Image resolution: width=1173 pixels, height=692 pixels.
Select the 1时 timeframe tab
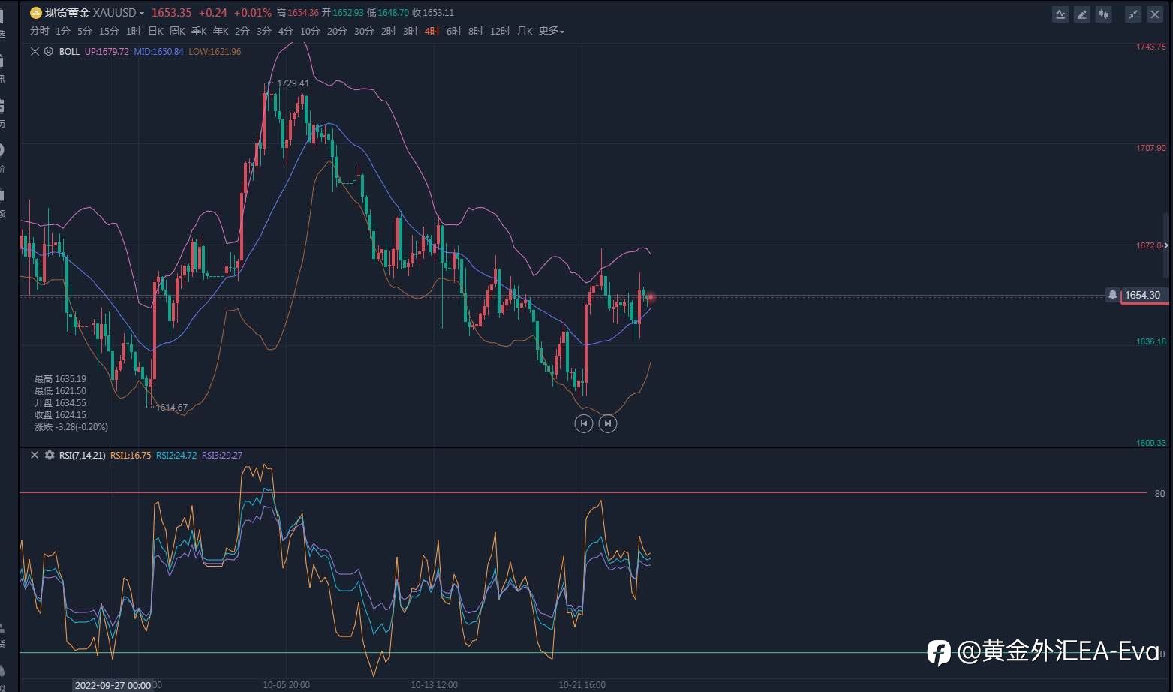(134, 31)
